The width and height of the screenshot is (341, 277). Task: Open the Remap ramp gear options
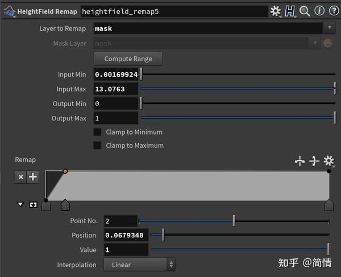(328, 162)
